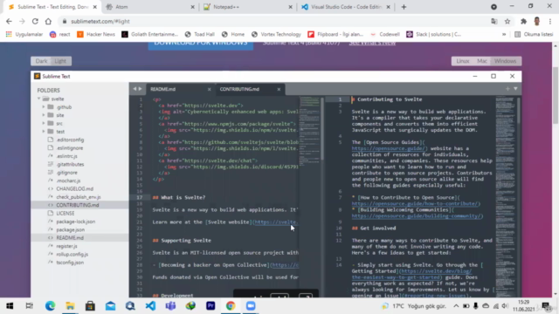
Task: Expand the site folder
Action: tap(44, 115)
